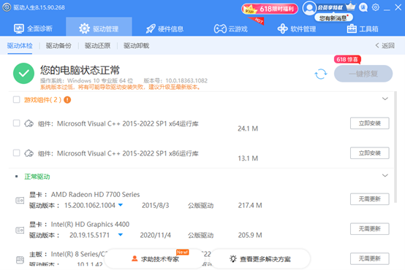Viewport: 405px width, 270px height.
Task: Open 工具箱 toolbox tab
Action: [x=363, y=29]
